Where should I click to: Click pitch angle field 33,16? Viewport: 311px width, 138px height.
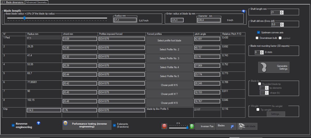coord(207,57)
